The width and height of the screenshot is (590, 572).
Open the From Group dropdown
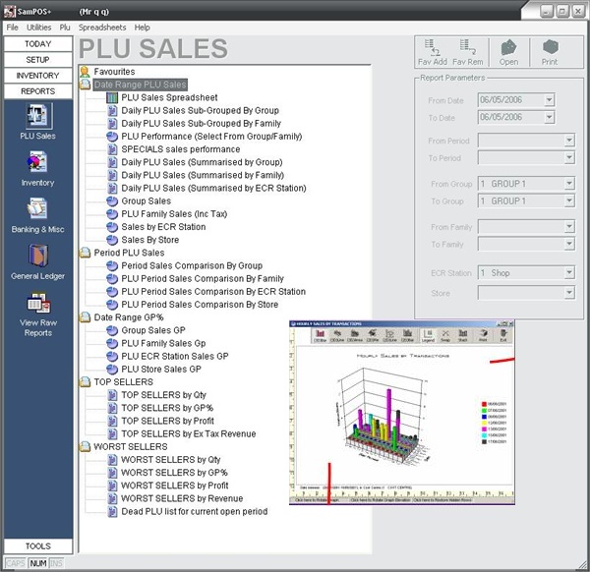pos(569,184)
